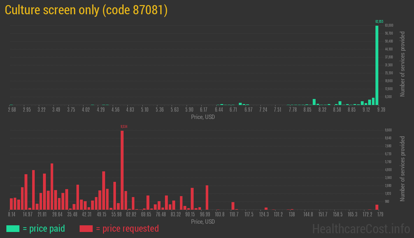Click the 8.14 tick on lower price axis

pyautogui.click(x=12, y=215)
